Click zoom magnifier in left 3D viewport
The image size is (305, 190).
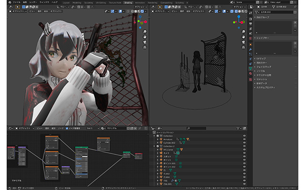click(x=145, y=32)
